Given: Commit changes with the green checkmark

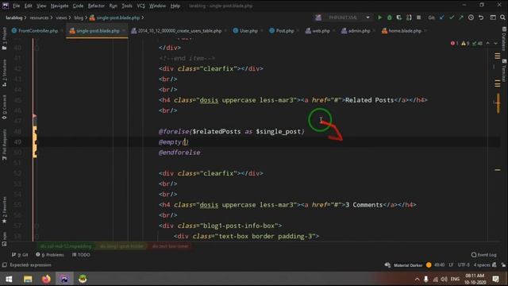Looking at the screenshot, I should tap(452, 17).
